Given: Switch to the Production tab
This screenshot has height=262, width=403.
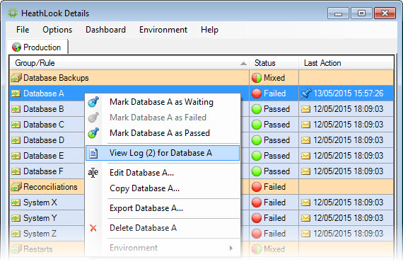Looking at the screenshot, I should [x=37, y=47].
